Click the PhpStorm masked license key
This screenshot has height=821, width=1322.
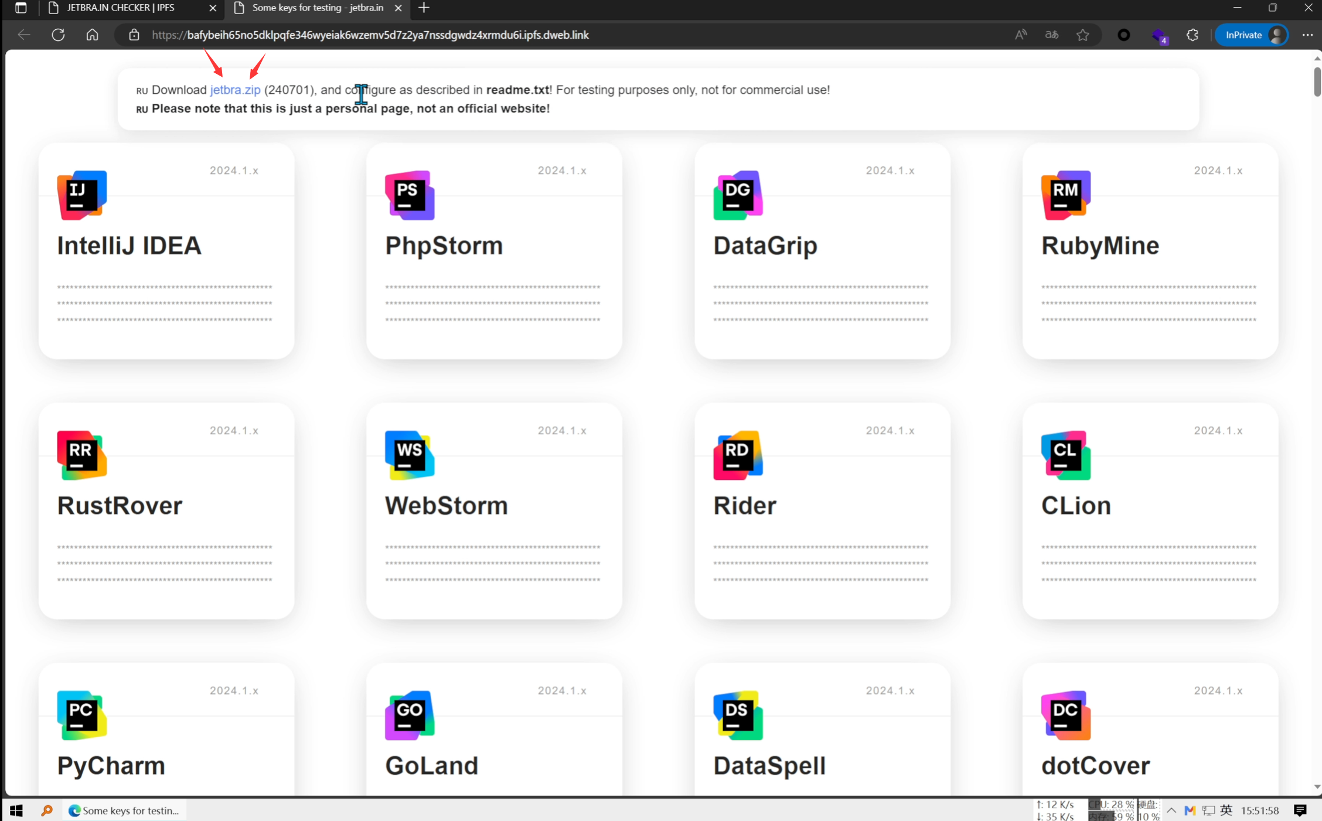493,303
